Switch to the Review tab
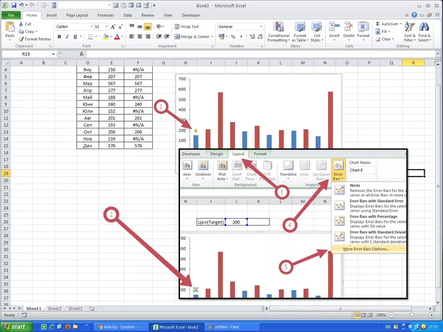443x332 pixels. point(148,15)
